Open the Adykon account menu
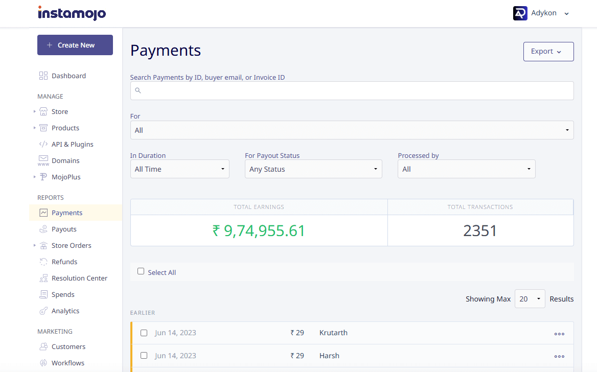Screen dimensions: 597x372 pyautogui.click(x=541, y=13)
